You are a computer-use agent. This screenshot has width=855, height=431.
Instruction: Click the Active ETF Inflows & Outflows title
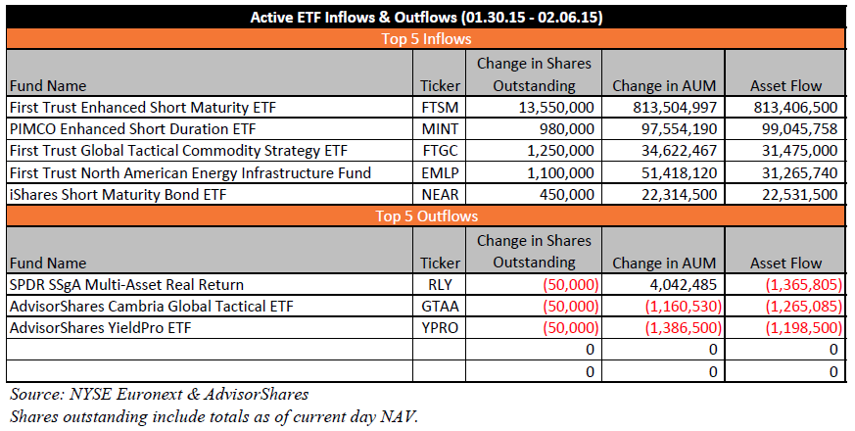pos(427,18)
